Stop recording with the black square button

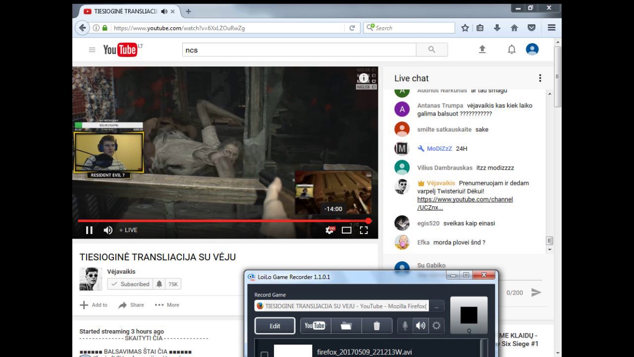(469, 315)
